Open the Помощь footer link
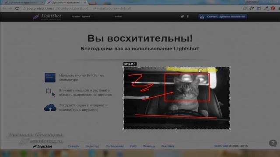The width and height of the screenshot is (280, 157). pyautogui.click(x=149, y=146)
